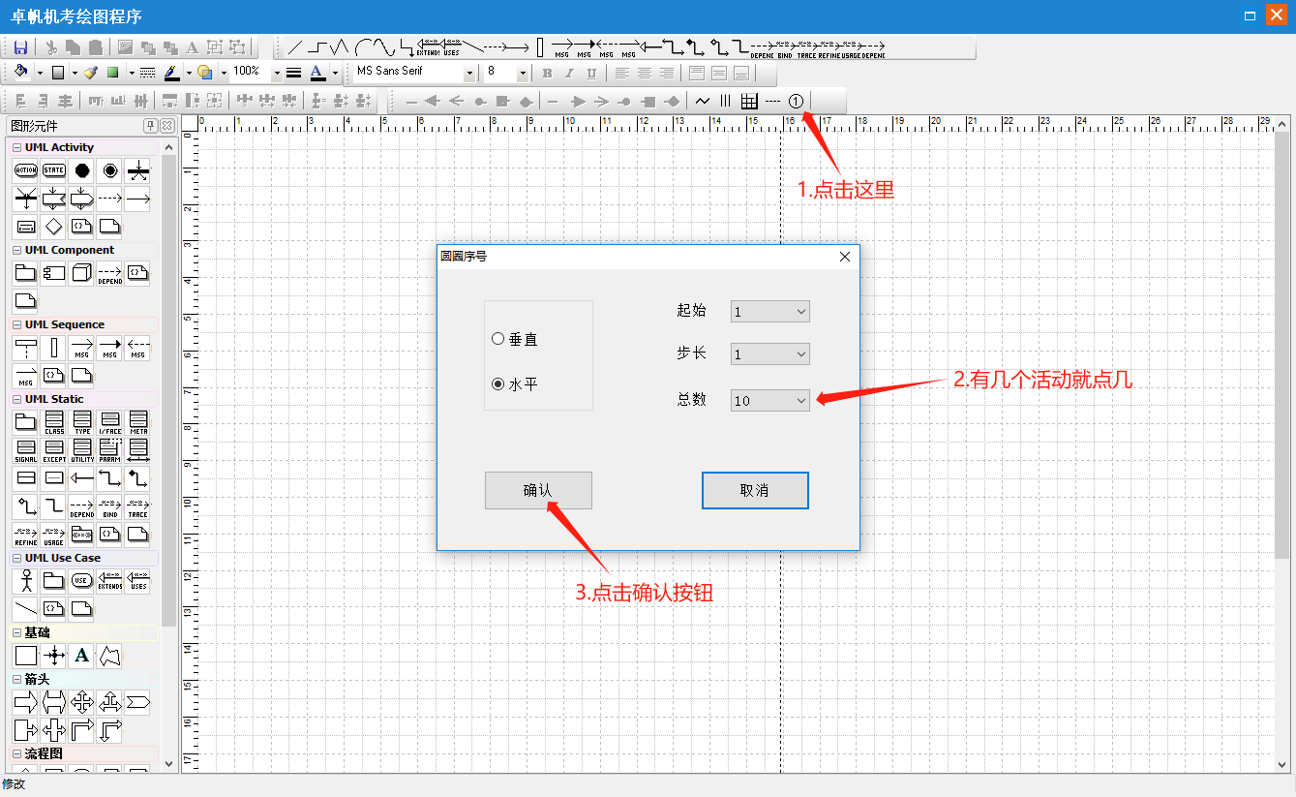Click the Save floppy disk icon

(20, 47)
